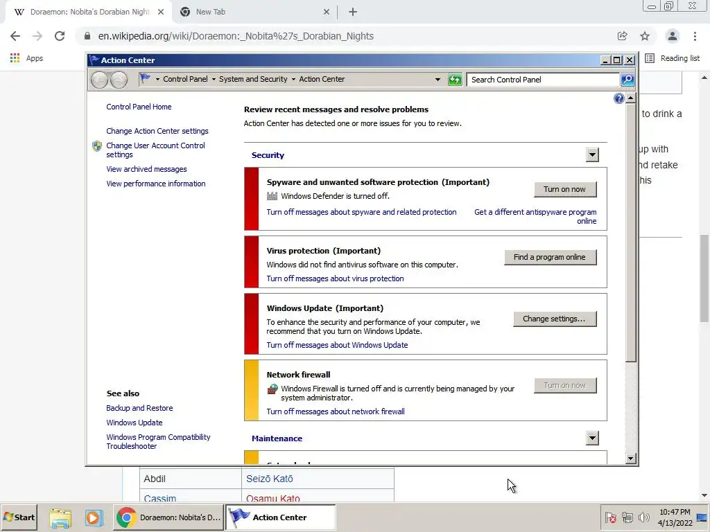Click the System and Security breadcrumb

tap(253, 79)
